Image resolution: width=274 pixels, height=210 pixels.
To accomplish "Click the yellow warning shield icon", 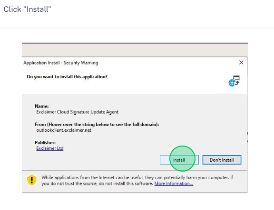I will pyautogui.click(x=32, y=180).
